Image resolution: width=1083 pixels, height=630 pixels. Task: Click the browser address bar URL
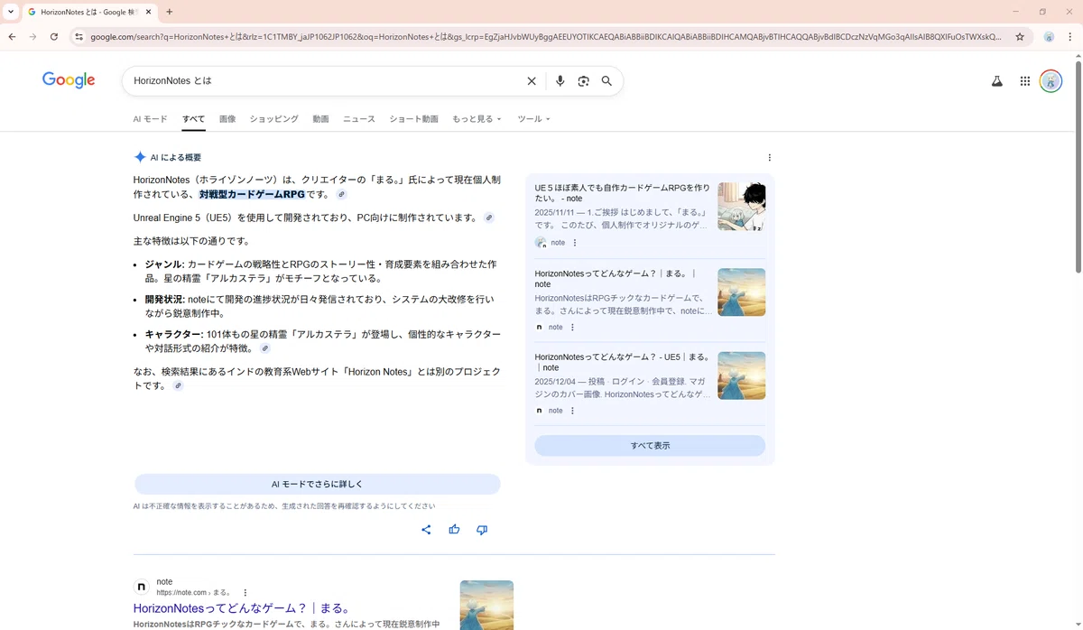click(x=546, y=37)
